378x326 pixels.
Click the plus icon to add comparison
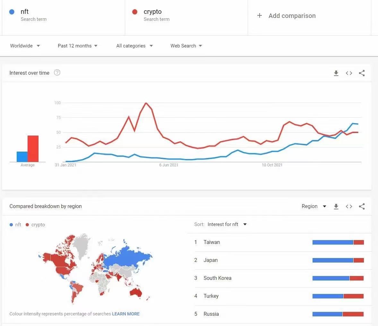260,16
